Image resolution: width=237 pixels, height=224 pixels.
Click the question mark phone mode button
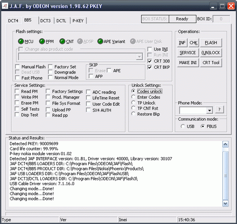click(x=219, y=110)
